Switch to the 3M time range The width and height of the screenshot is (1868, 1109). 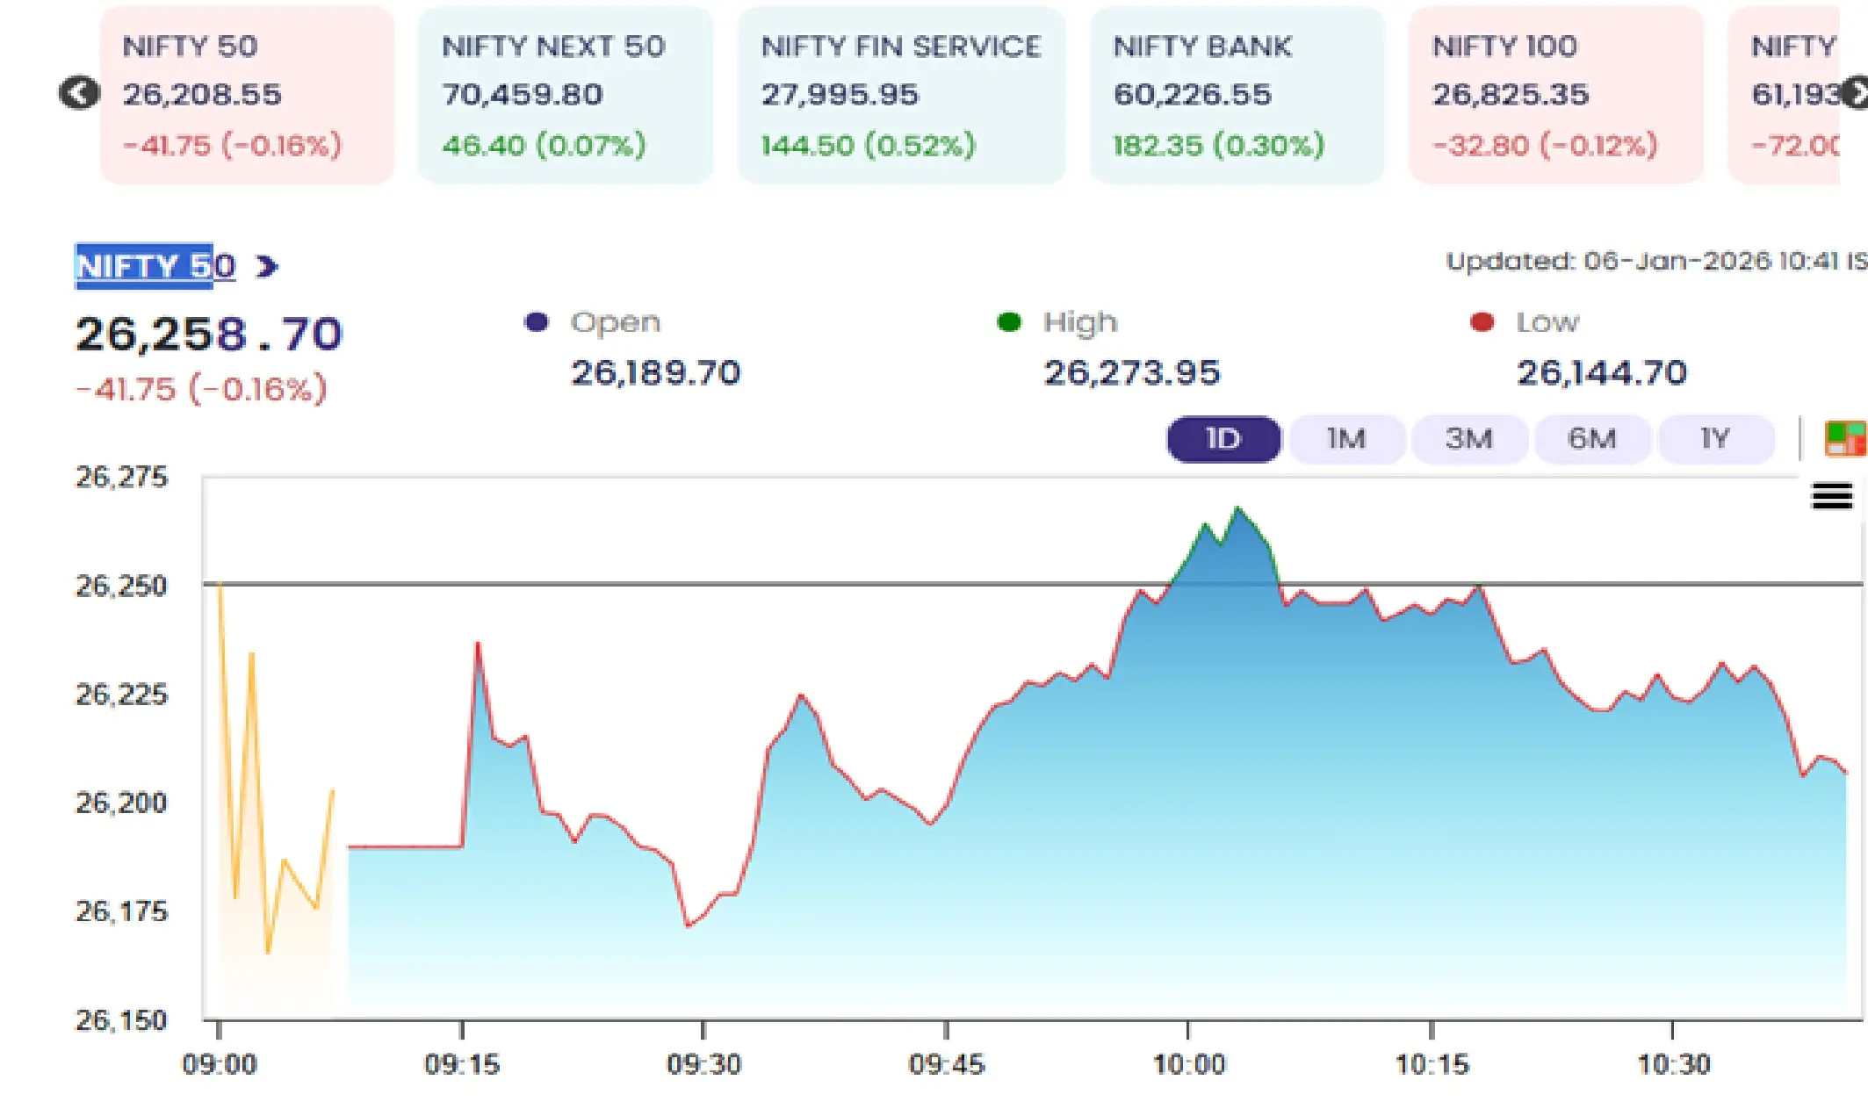click(x=1468, y=438)
